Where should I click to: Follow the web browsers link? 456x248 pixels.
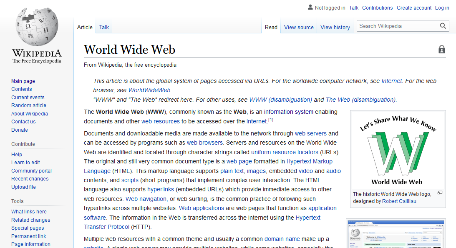(x=205, y=143)
